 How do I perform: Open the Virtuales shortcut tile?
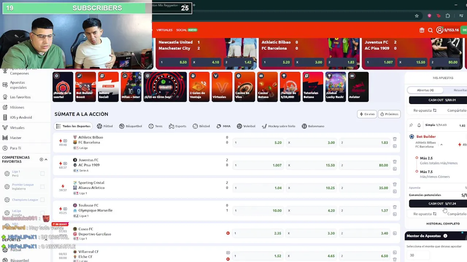(x=222, y=87)
